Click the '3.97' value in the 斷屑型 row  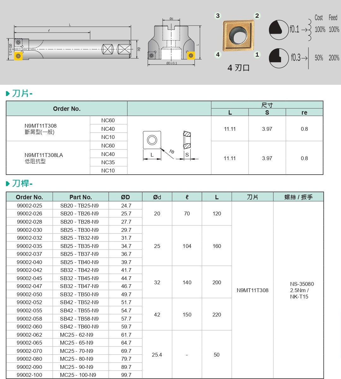coord(267,129)
